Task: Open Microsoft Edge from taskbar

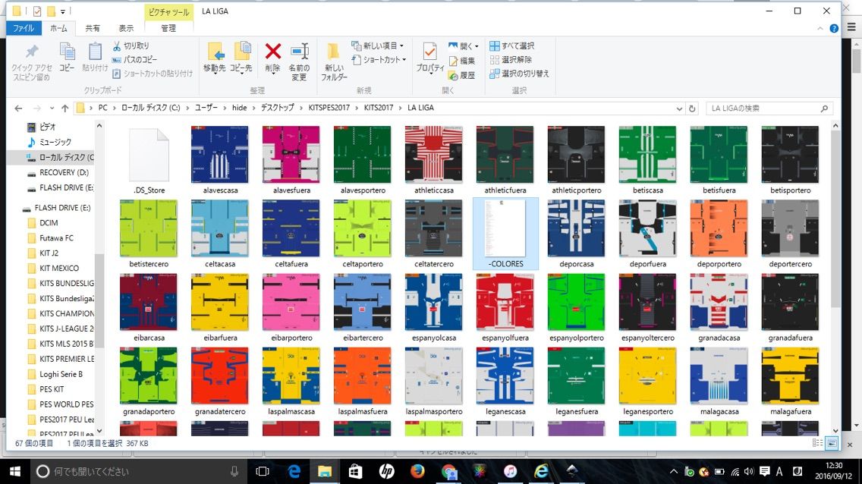Action: pyautogui.click(x=294, y=471)
